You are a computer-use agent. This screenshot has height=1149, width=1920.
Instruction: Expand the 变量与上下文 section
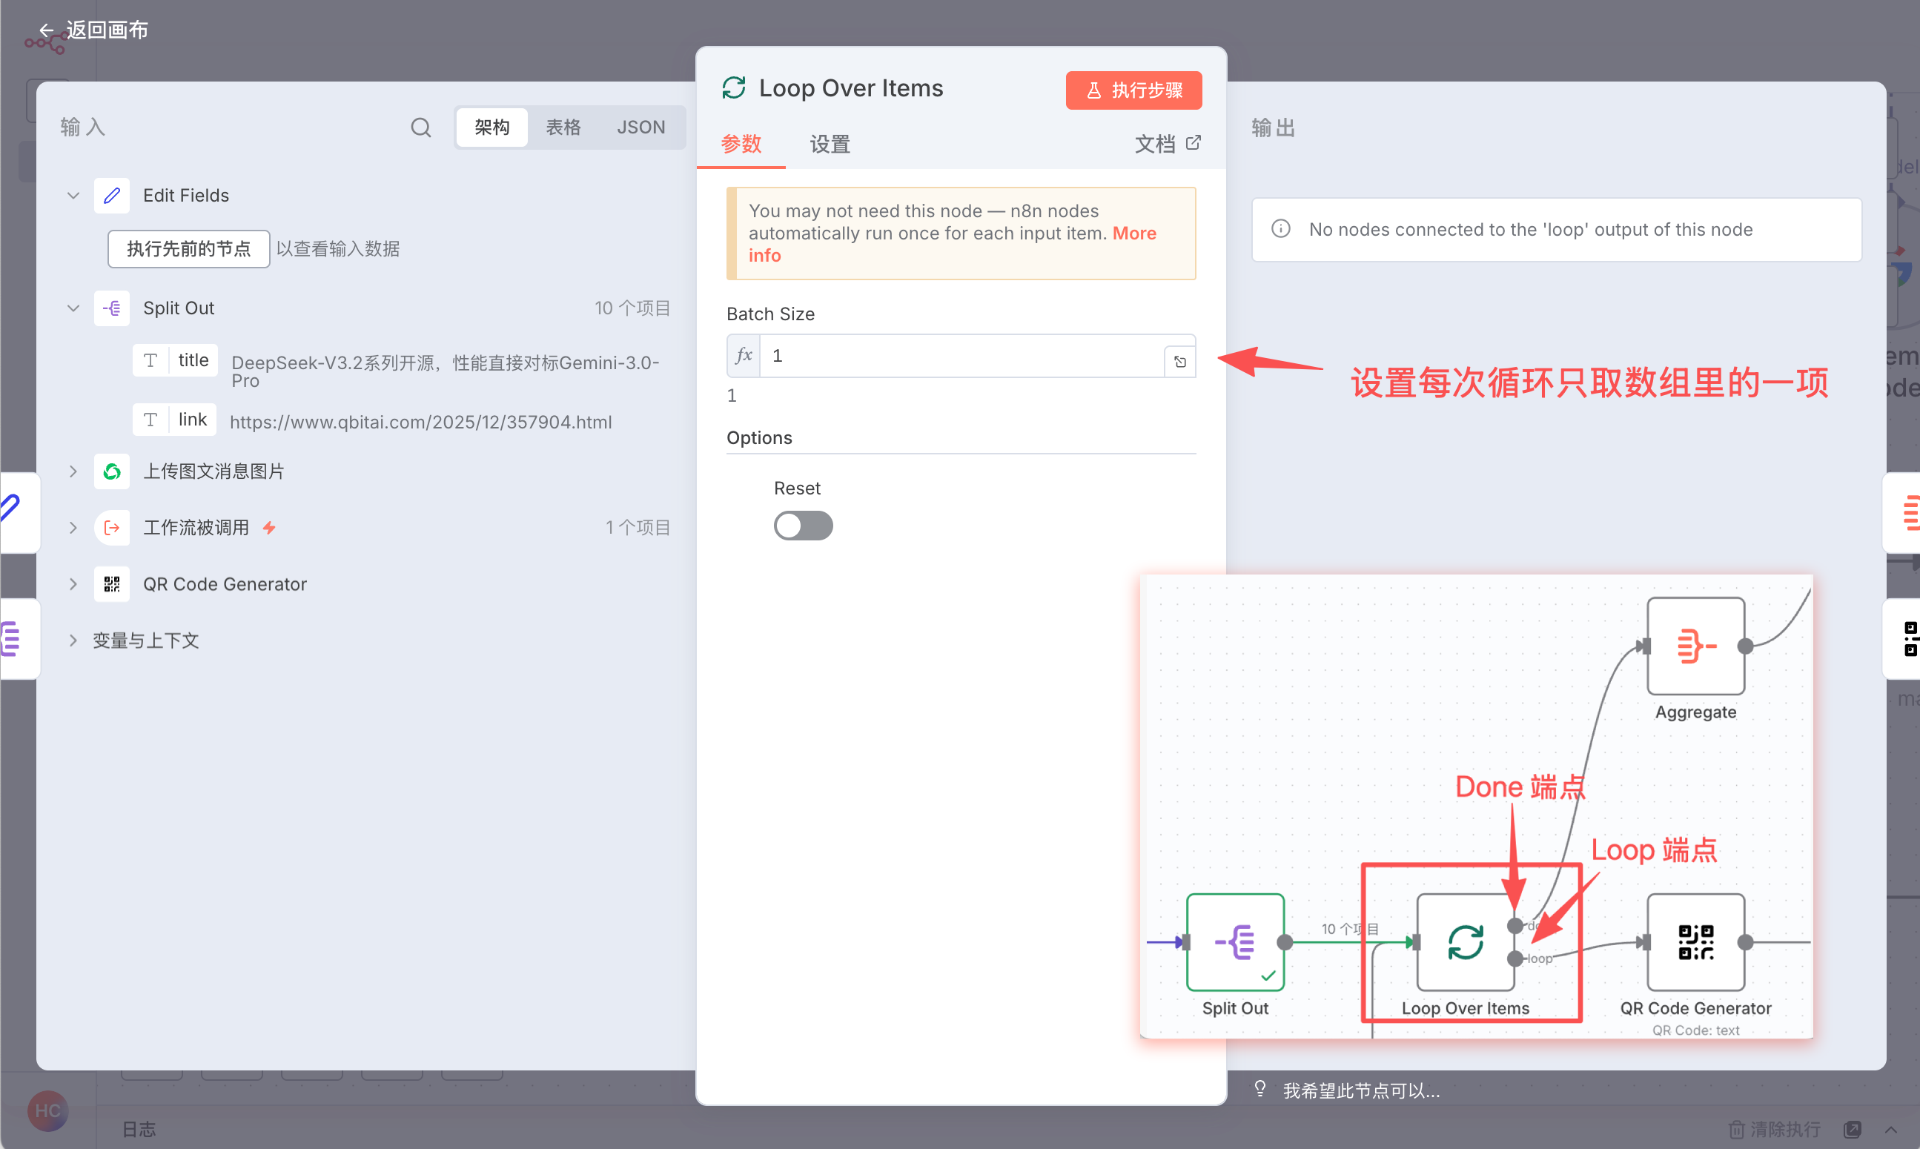[x=73, y=640]
